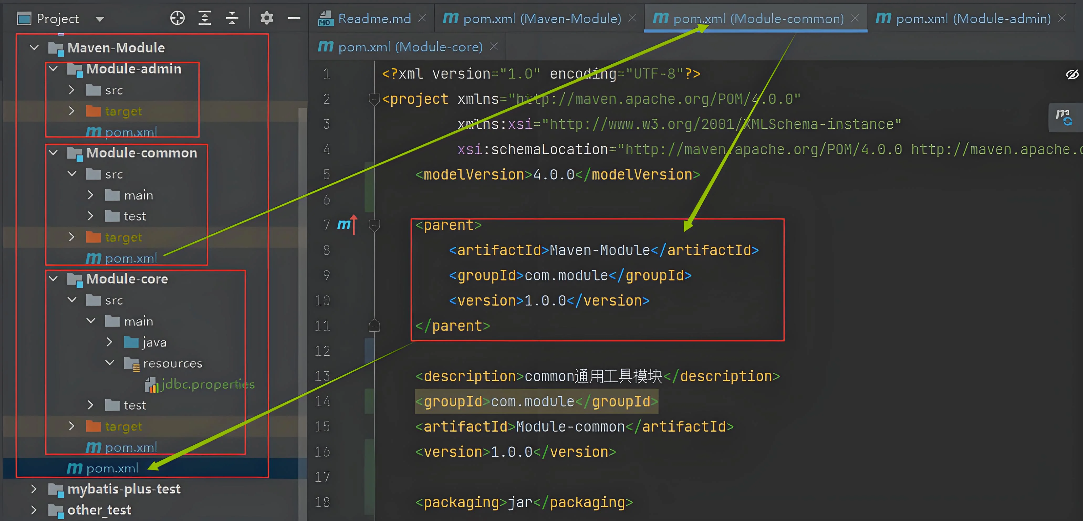The width and height of the screenshot is (1083, 521).
Task: Close the pom.xml (Module-core) tab
Action: coord(494,46)
